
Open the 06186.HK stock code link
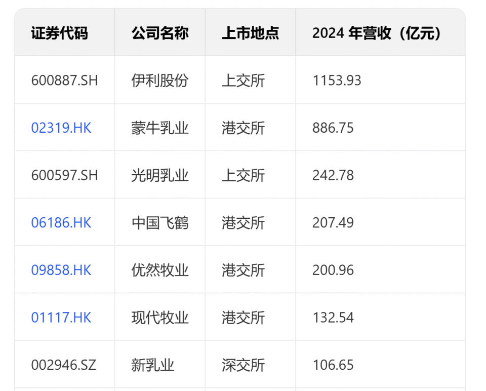[x=61, y=223]
